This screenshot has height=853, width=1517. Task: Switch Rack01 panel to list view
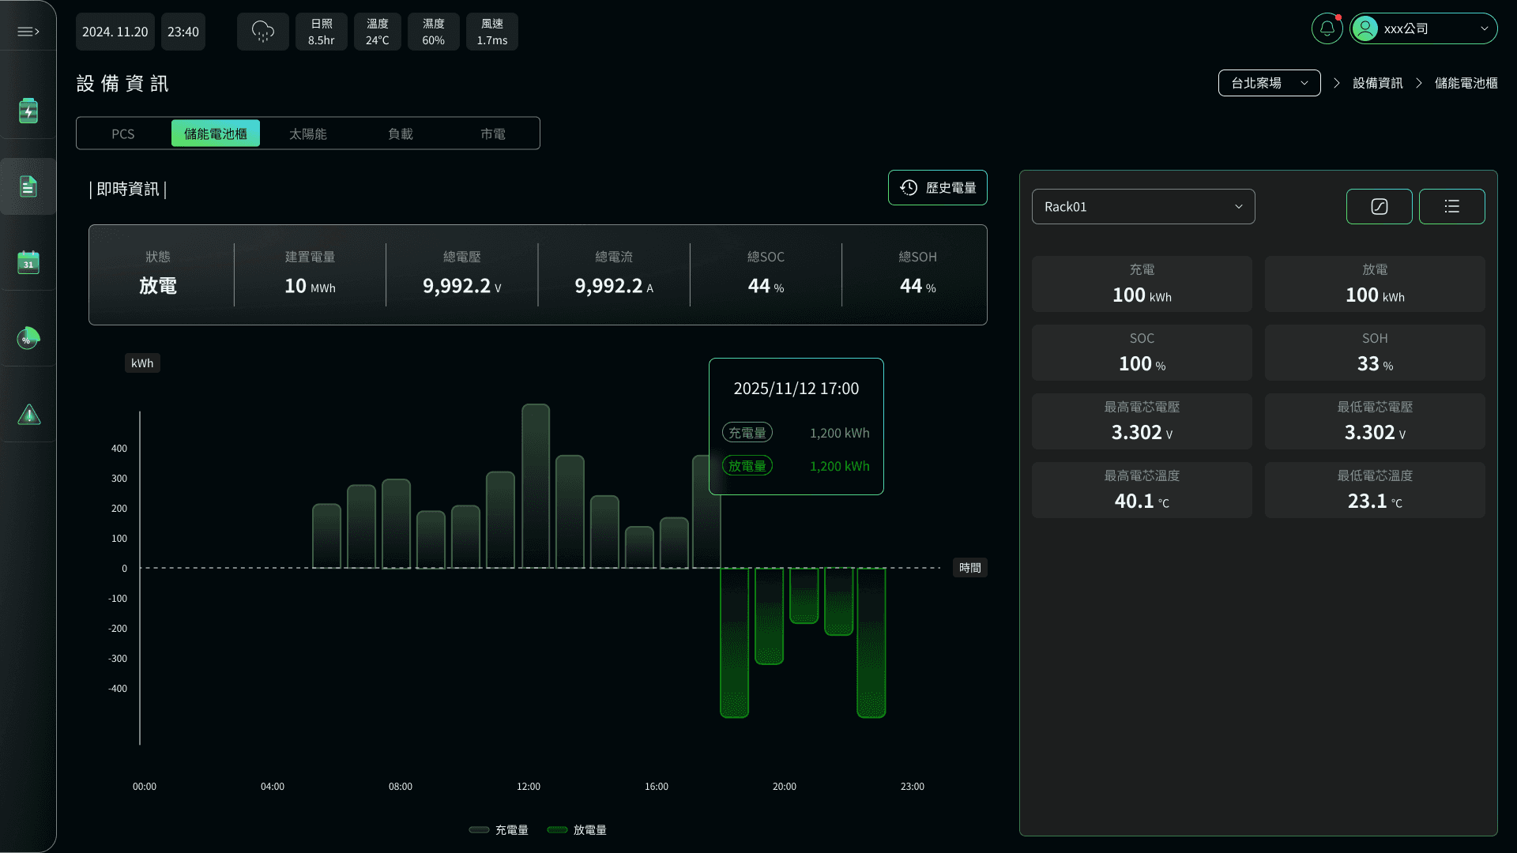pyautogui.click(x=1451, y=206)
